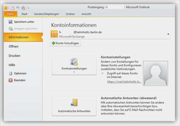
Task: Click the Send/Receive quick access icon
Action: pos(12,8)
